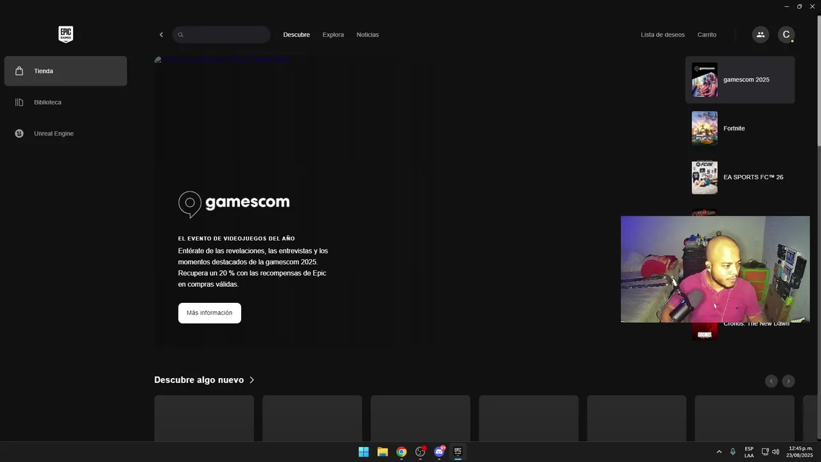Select Fortnite in carousel list
The height and width of the screenshot is (462, 821).
[x=740, y=128]
